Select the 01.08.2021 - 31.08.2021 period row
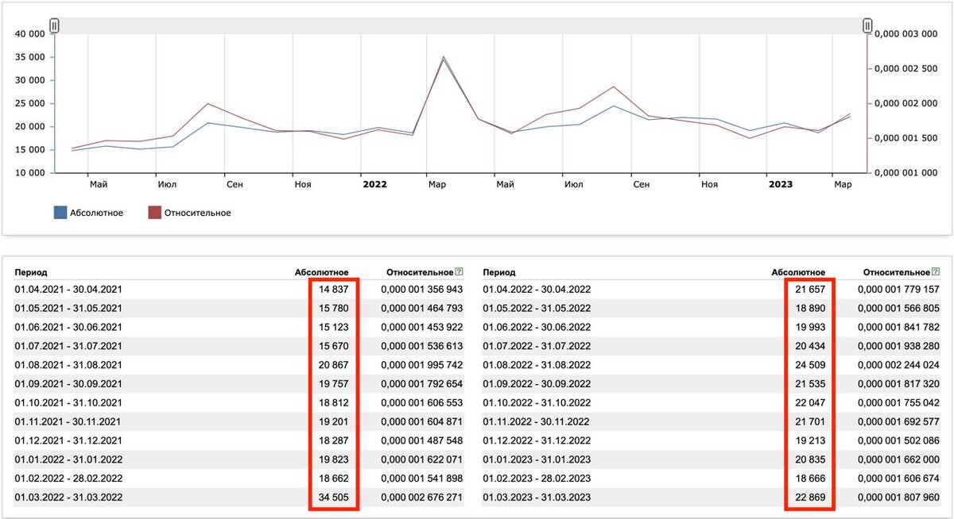The width and height of the screenshot is (954, 519). point(238,365)
